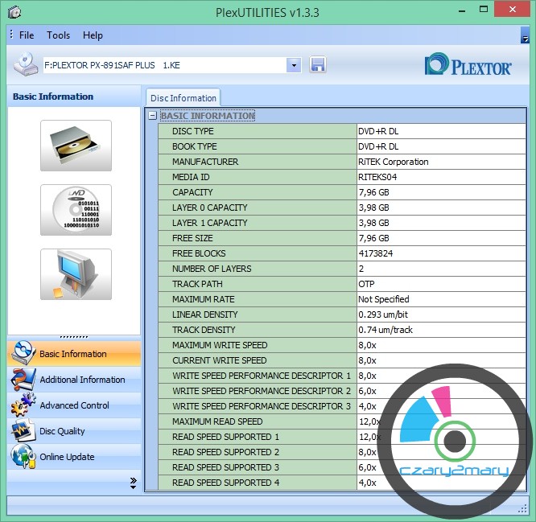This screenshot has height=522, width=536.
Task: Open the drive selection dropdown arrow
Action: [x=293, y=65]
